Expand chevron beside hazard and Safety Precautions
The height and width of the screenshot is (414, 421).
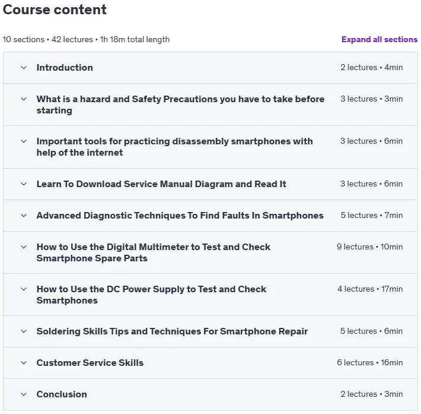(x=24, y=99)
